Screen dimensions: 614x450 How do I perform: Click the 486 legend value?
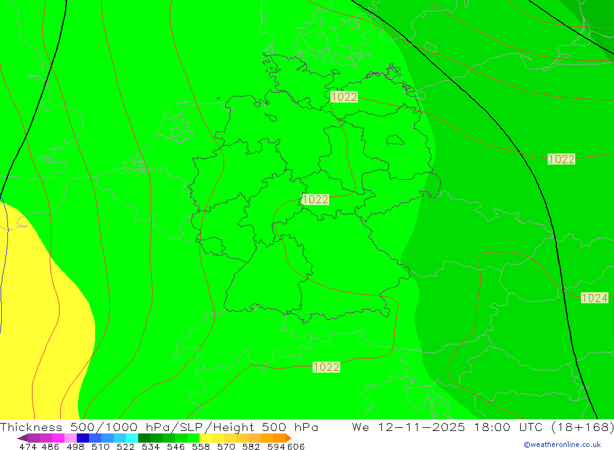coord(50,447)
